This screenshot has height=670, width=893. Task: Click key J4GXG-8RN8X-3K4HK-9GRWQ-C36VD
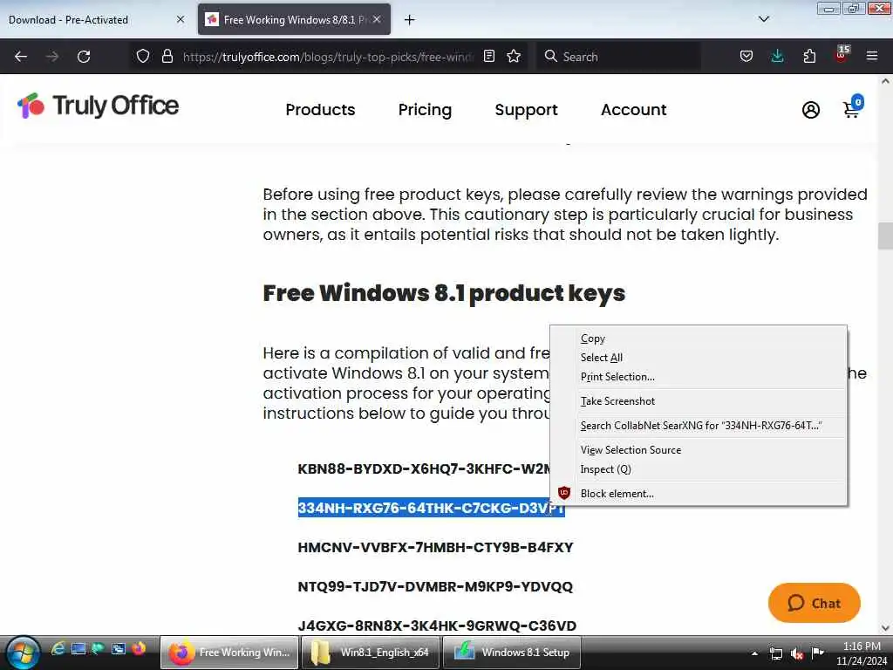click(437, 626)
